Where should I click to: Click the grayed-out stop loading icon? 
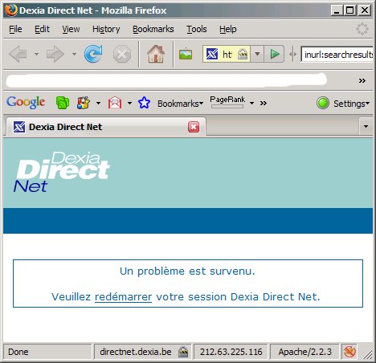[122, 55]
